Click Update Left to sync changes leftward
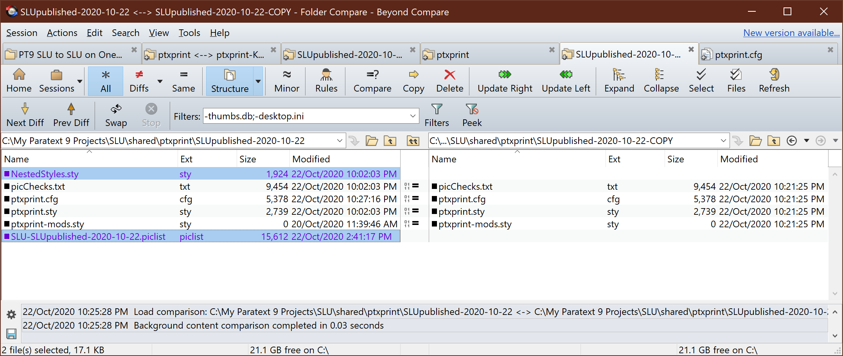 click(566, 80)
